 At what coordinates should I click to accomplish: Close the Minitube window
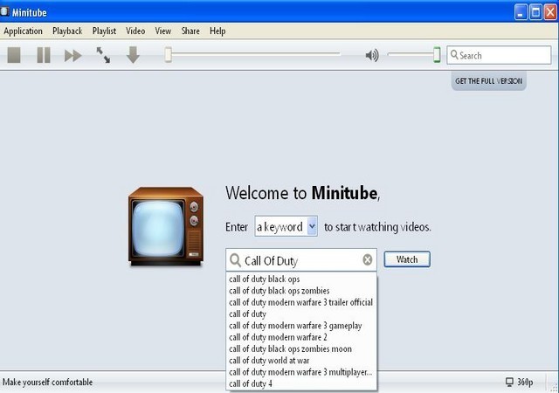click(550, 12)
